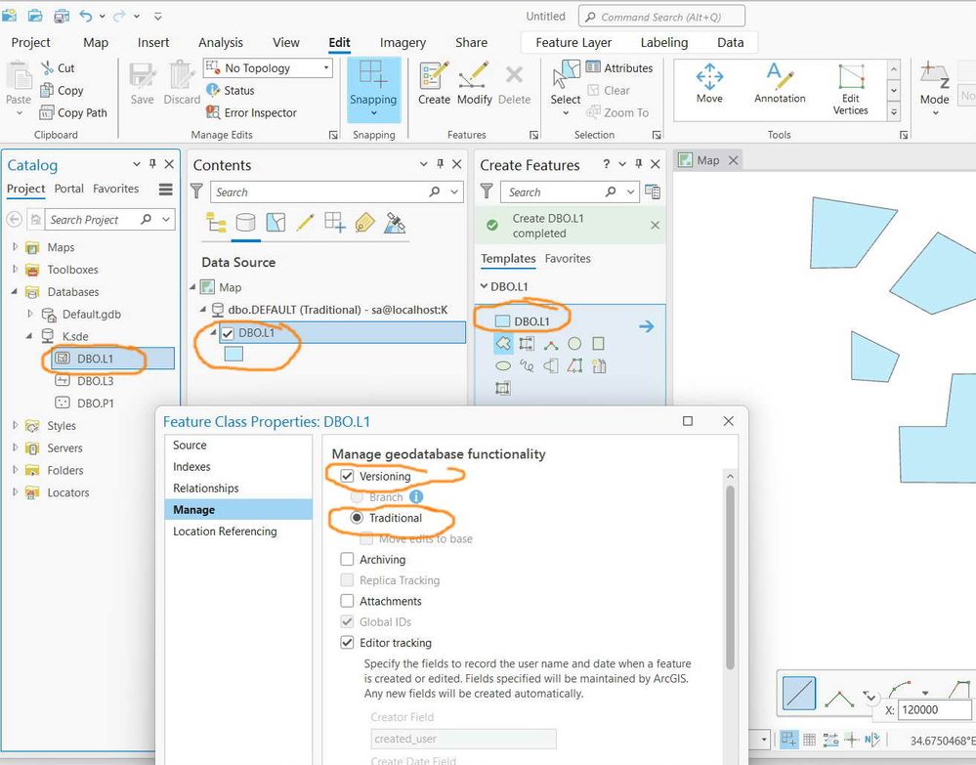976x765 pixels.
Task: Uncheck the Versioning checkbox
Action: click(348, 476)
